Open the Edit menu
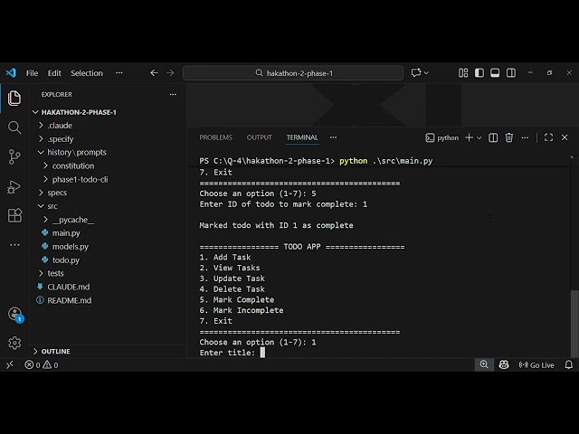The height and width of the screenshot is (434, 579). (54, 73)
